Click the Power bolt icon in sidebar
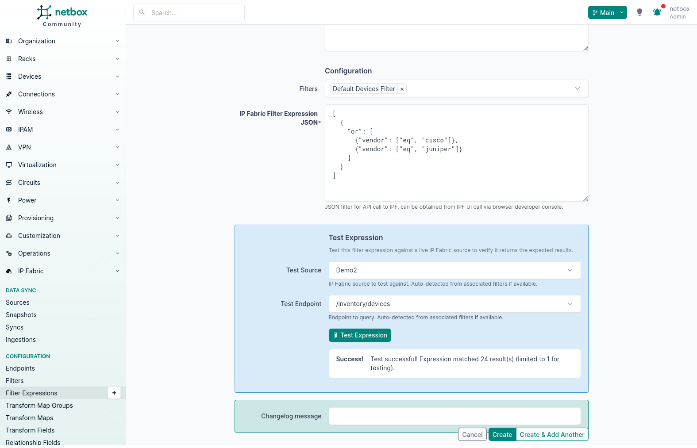The width and height of the screenshot is (697, 448). click(x=9, y=200)
